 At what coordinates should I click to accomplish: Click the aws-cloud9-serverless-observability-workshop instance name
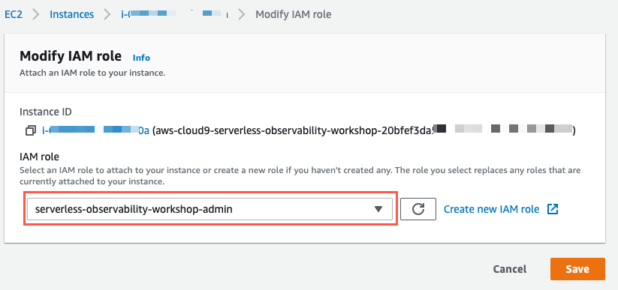click(x=363, y=130)
